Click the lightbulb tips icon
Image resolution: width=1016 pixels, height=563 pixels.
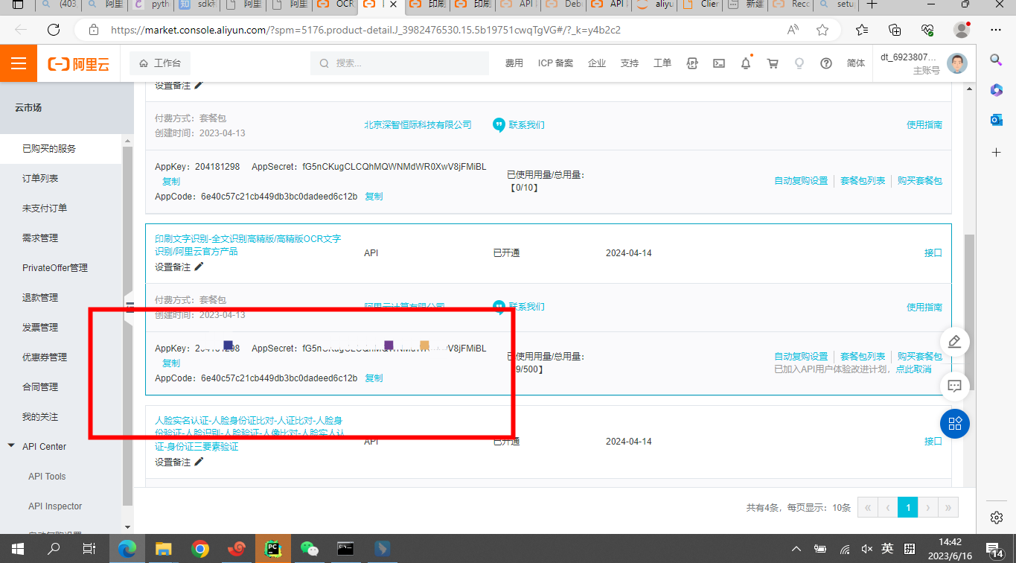point(799,63)
